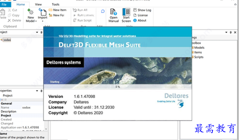The height and width of the screenshot is (140, 239).
Task: Collapse the ribbon with top-right chevron
Action: click(235, 5)
